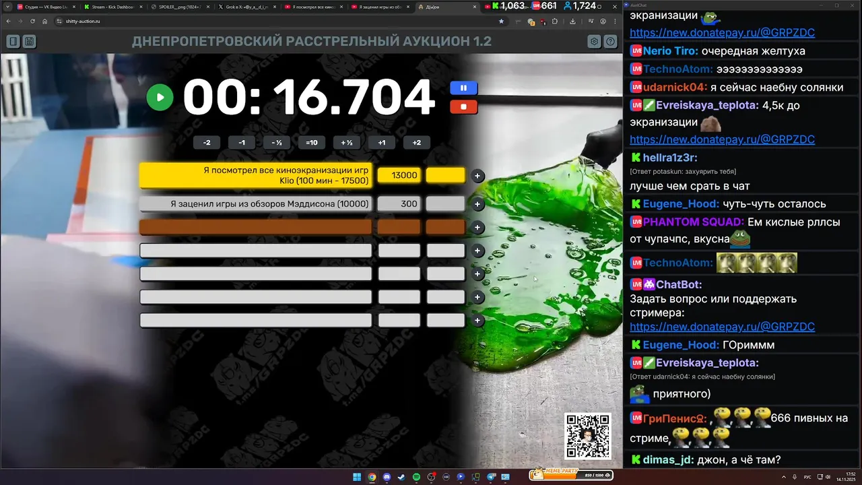Switch input language РУС in tray
This screenshot has height=485, width=862.
[807, 477]
